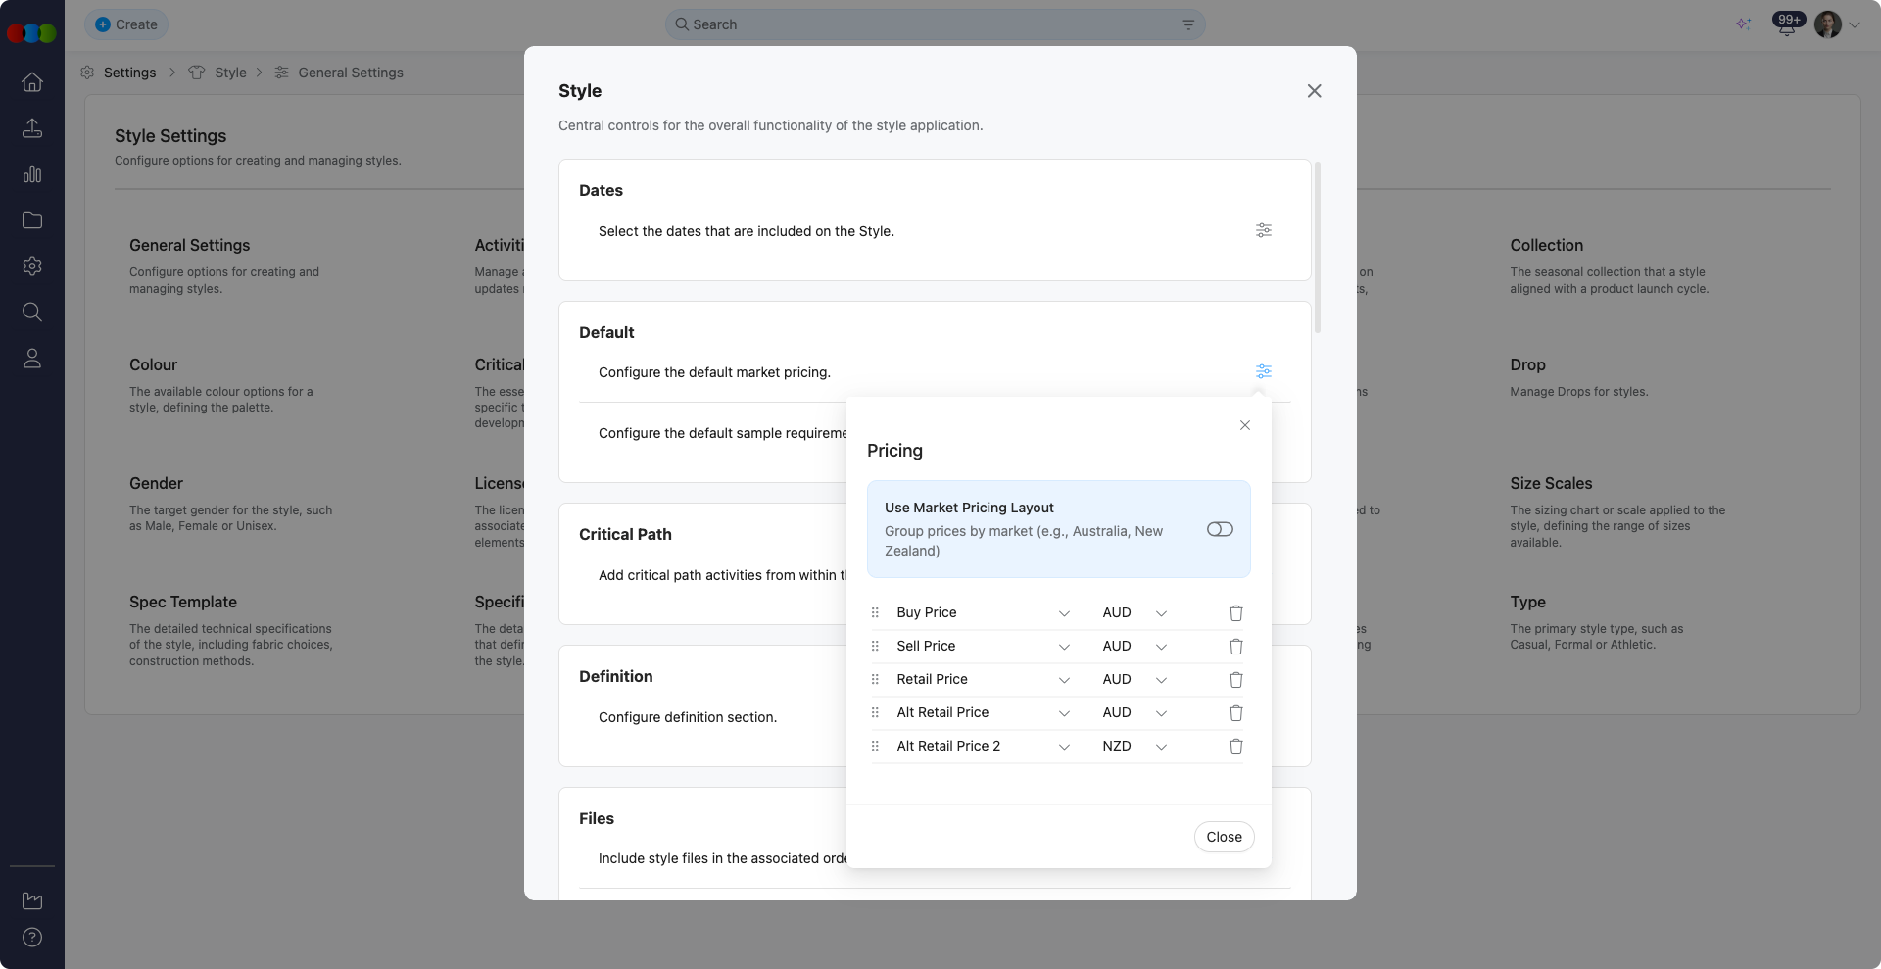1881x969 pixels.
Task: Expand the user profile chevron top right
Action: (1855, 24)
